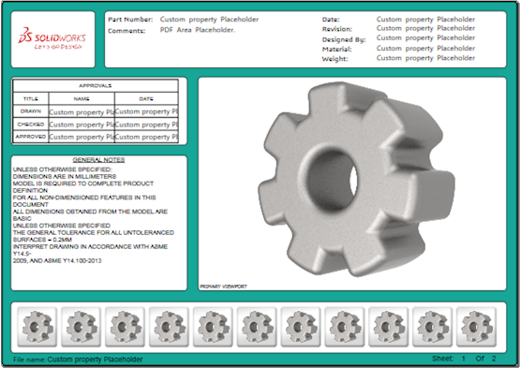
Task: Open the third gear view thumbnail
Action: pyautogui.click(x=125, y=327)
